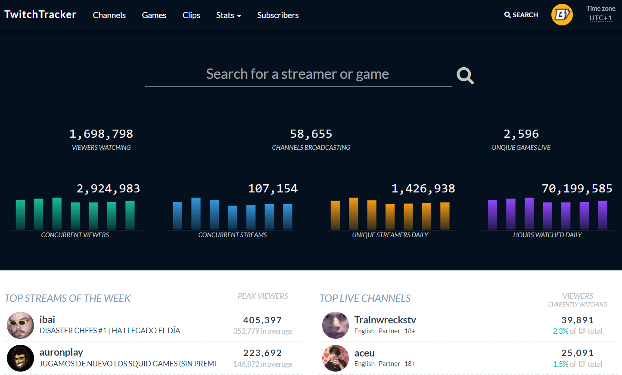Click Trainwreckstv's avatar thumbnail
The height and width of the screenshot is (375, 622).
336,325
